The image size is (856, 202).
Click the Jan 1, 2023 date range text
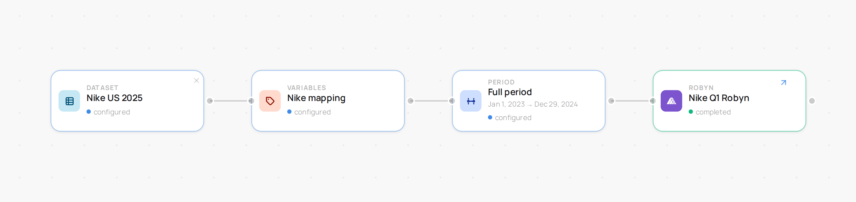533,104
